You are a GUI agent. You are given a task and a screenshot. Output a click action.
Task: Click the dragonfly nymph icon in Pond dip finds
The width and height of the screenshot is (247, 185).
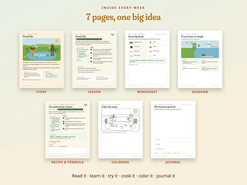(131, 43)
